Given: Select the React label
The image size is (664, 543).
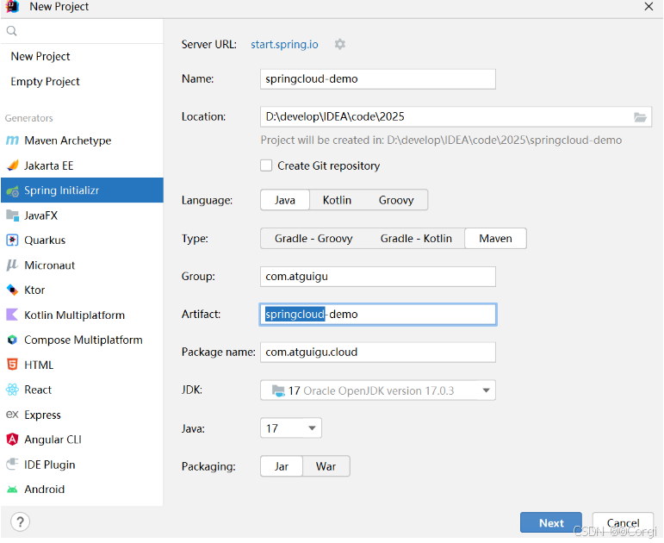Looking at the screenshot, I should coord(38,390).
